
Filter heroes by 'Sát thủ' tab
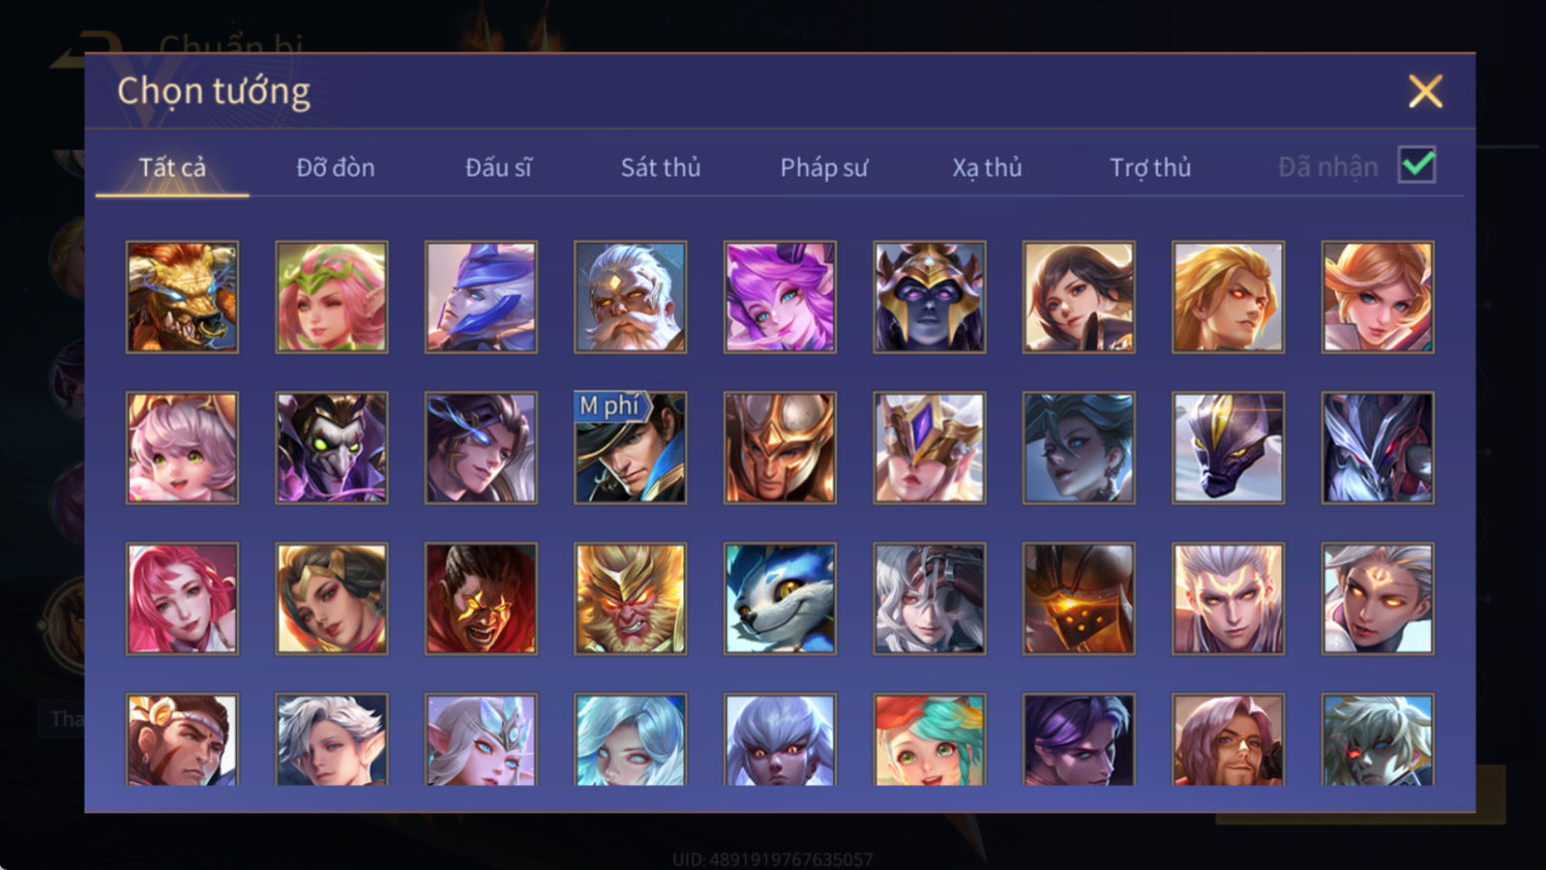(660, 167)
